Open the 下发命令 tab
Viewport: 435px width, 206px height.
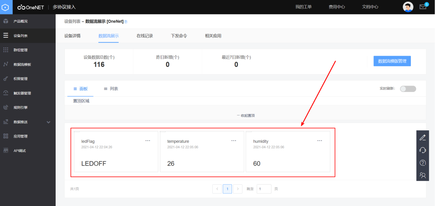pyautogui.click(x=179, y=36)
